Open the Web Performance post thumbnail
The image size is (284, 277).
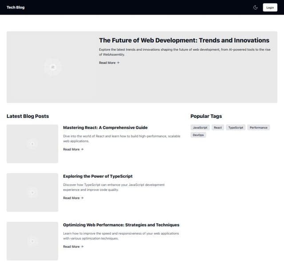click(x=32, y=241)
